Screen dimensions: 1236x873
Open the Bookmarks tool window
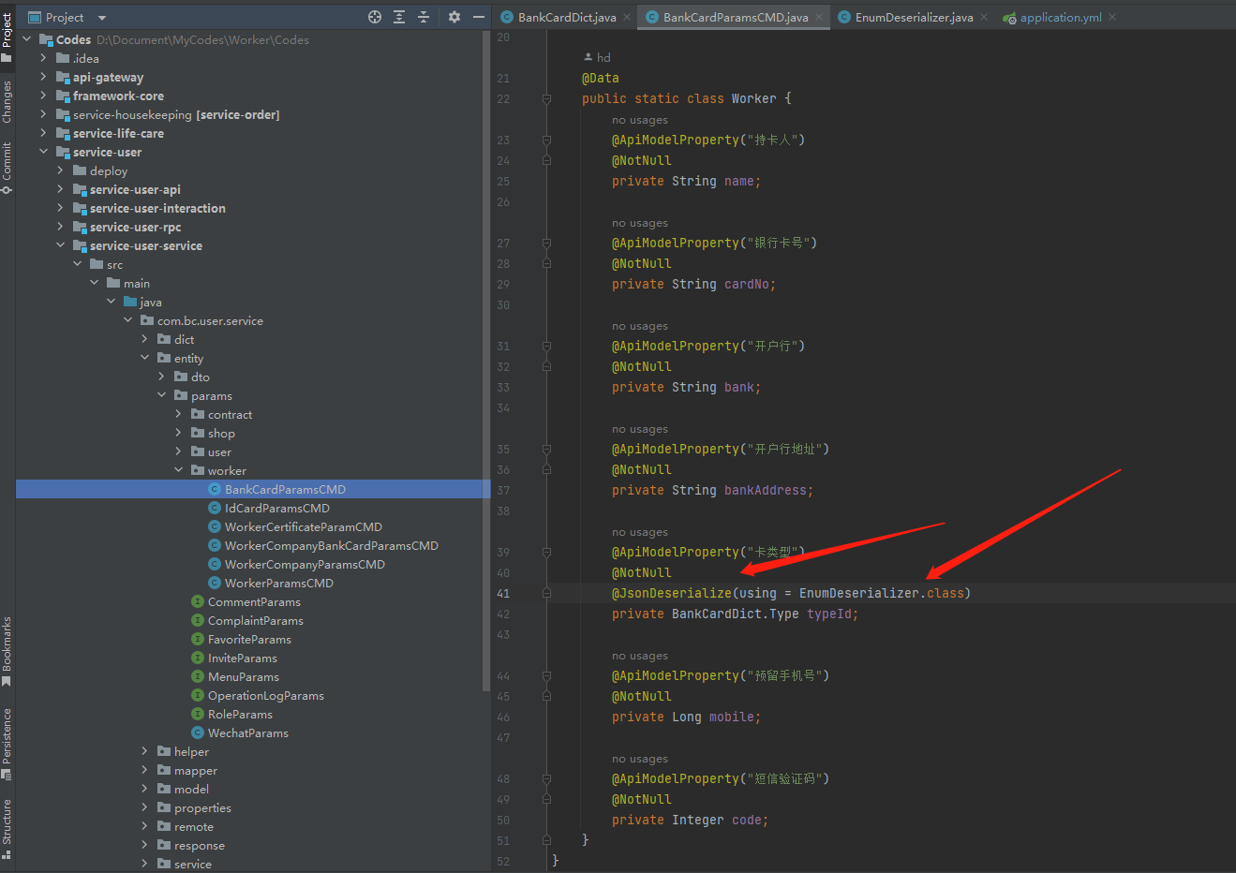[x=7, y=651]
